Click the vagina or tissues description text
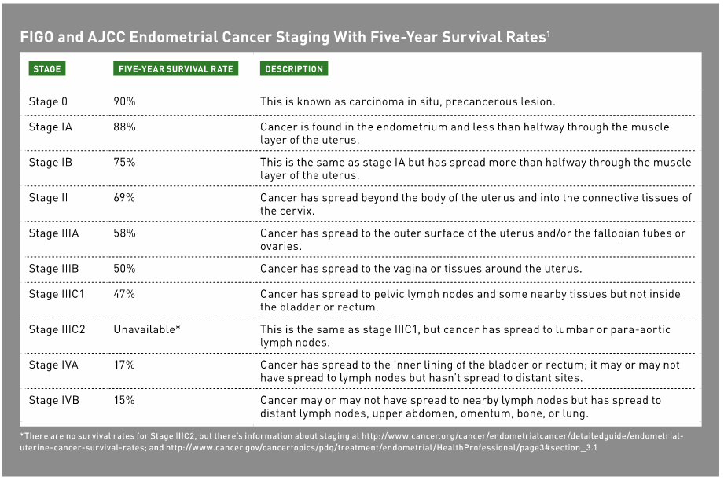724x481 pixels. tap(421, 269)
